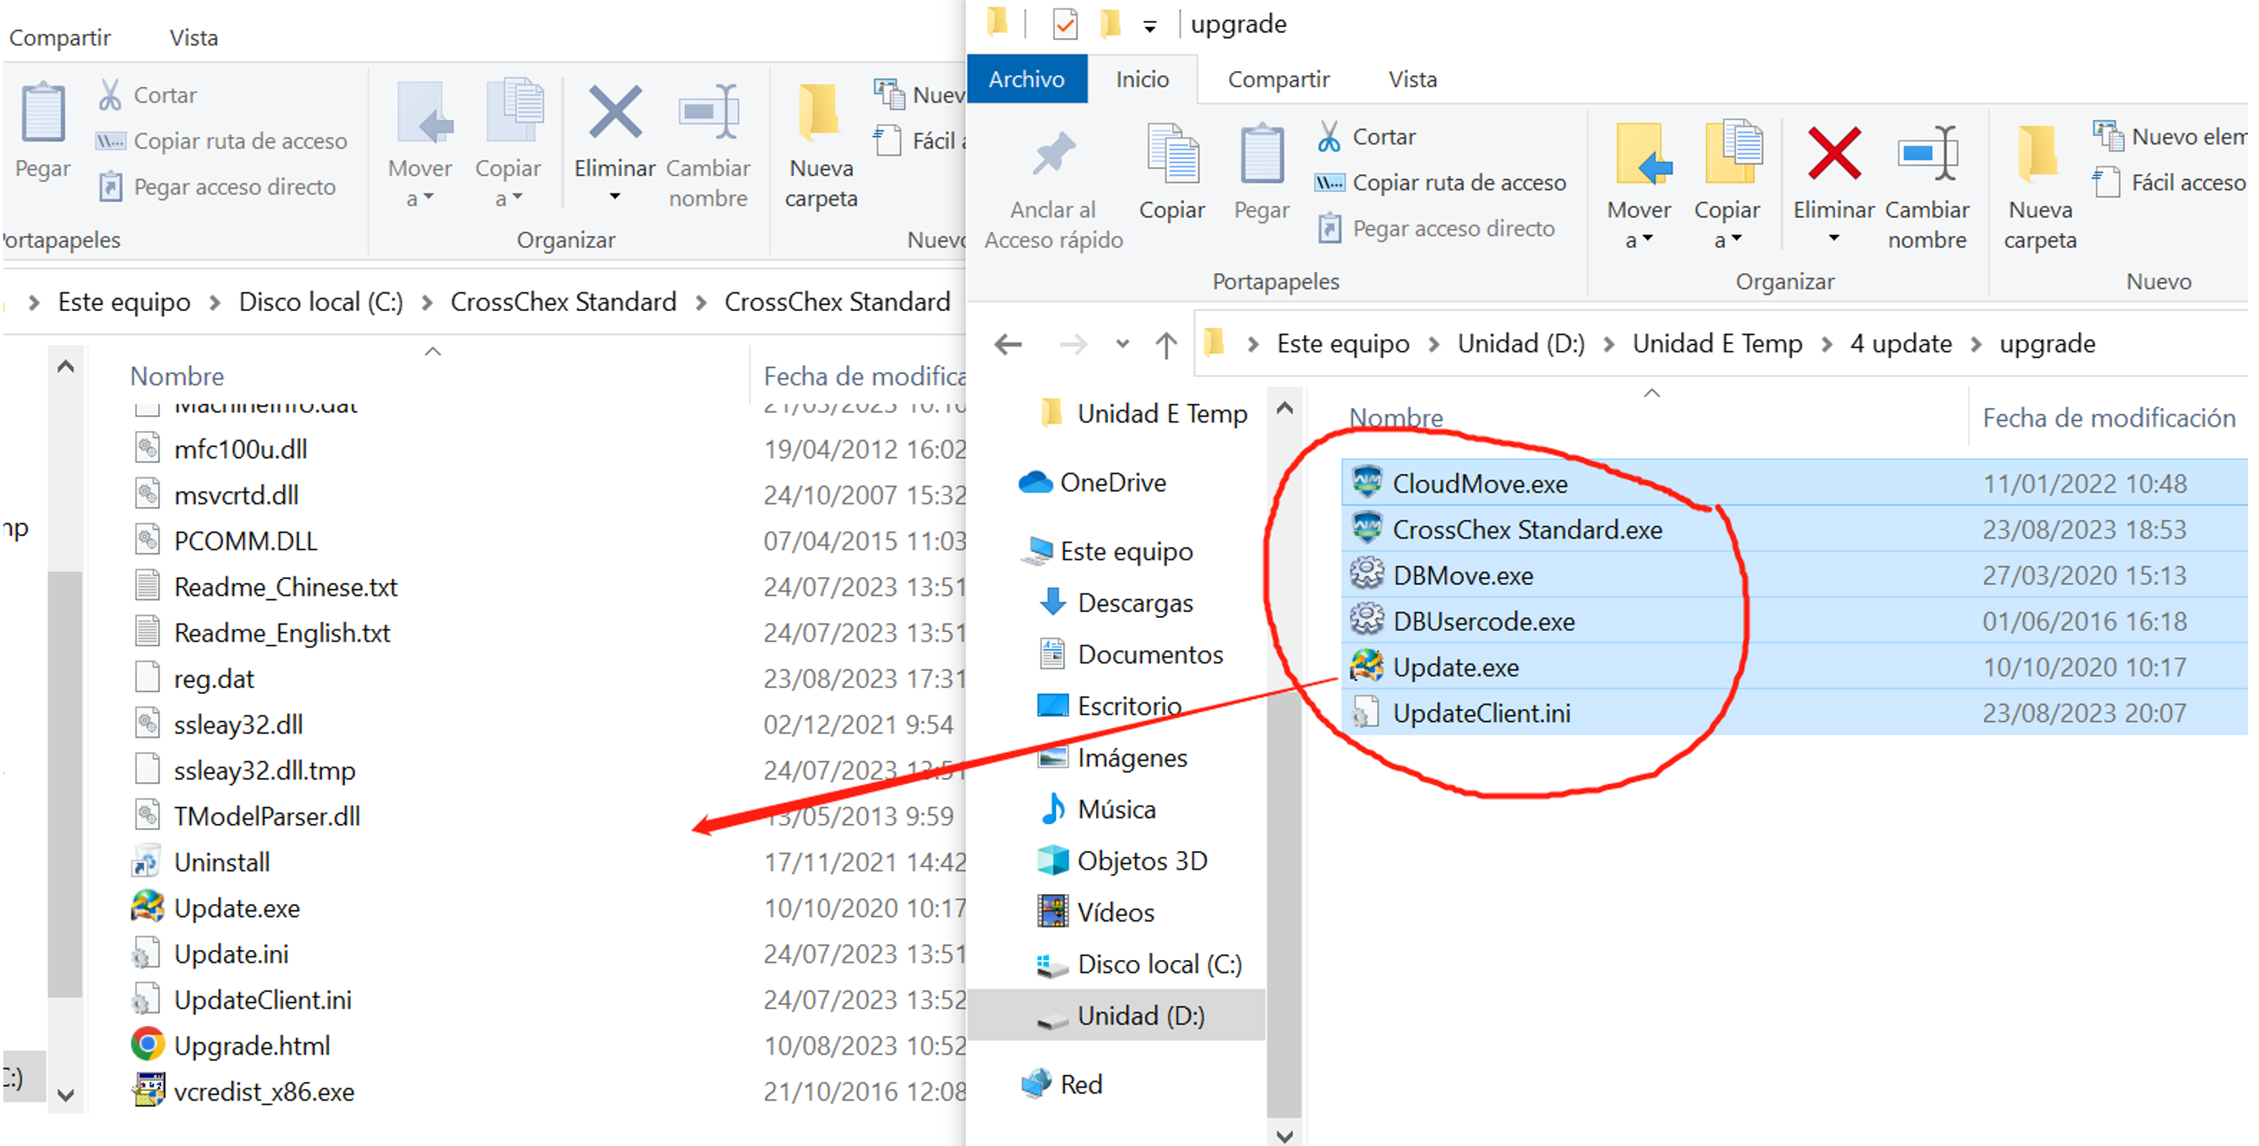
Task: Click Copiar icon in upgrade window ribbon
Action: 1172,155
